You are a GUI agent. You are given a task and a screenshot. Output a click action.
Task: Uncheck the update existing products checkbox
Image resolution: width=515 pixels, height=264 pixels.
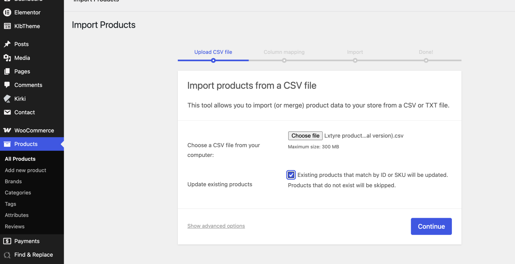291,175
